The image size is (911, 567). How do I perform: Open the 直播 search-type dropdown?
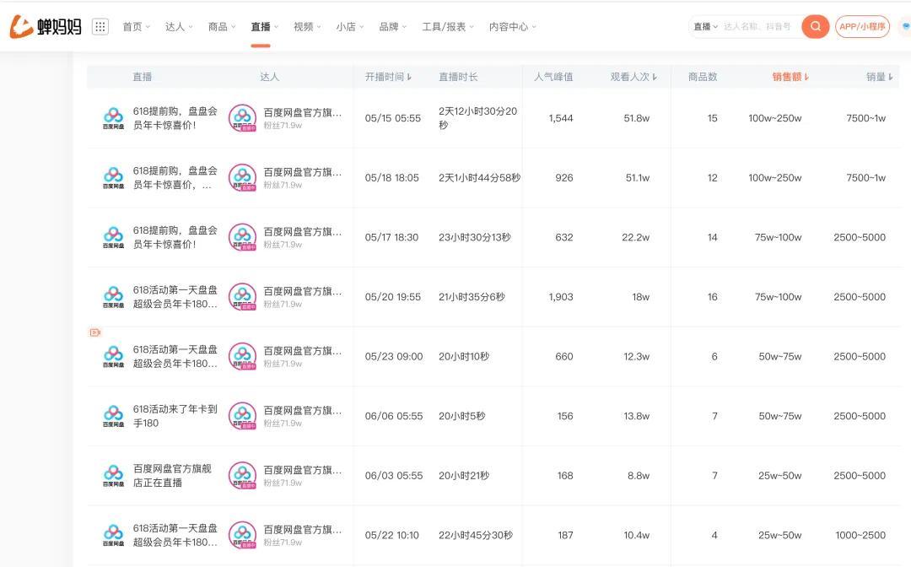[x=705, y=27]
